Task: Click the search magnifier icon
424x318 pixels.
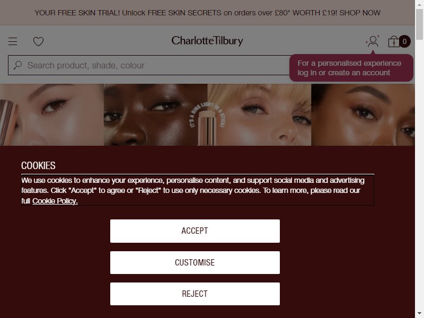Action: [18, 65]
